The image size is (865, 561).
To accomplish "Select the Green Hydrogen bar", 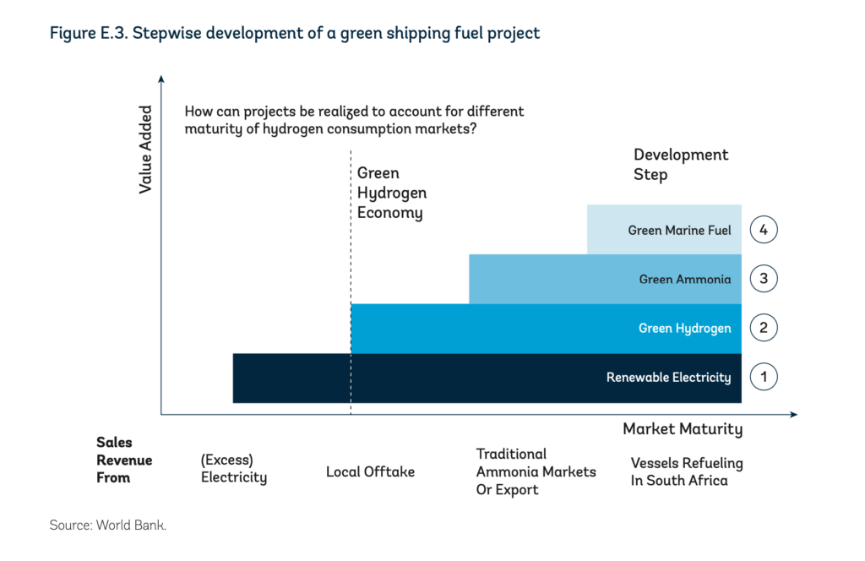I will (547, 328).
